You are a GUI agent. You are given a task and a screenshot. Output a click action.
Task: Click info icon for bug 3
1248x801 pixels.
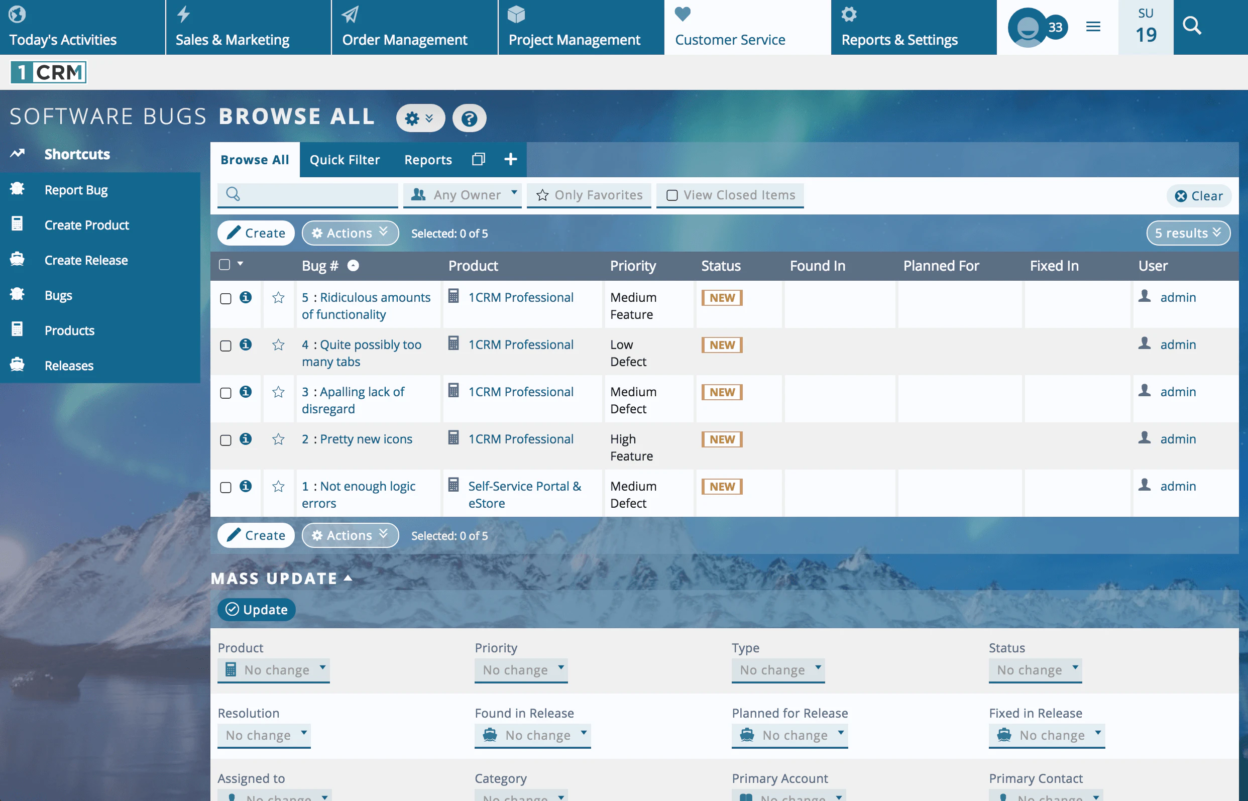tap(246, 392)
